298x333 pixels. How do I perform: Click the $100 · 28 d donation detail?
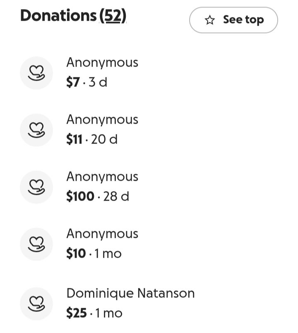click(98, 196)
